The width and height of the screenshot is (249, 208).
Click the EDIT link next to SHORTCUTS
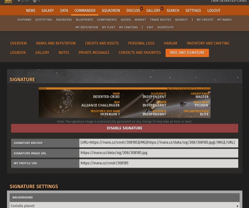(x=150, y=27)
